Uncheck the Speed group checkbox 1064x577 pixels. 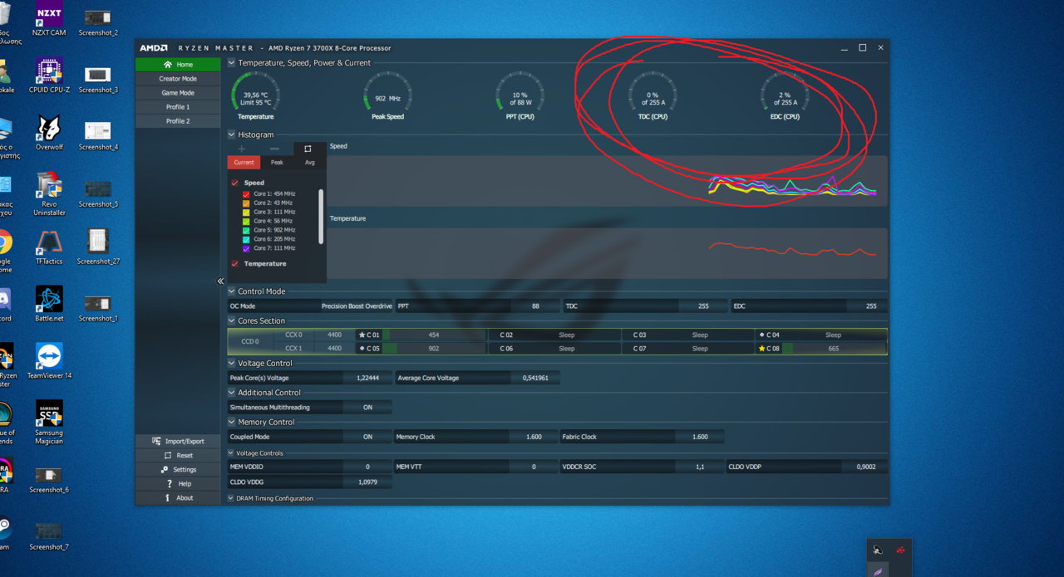pos(235,183)
